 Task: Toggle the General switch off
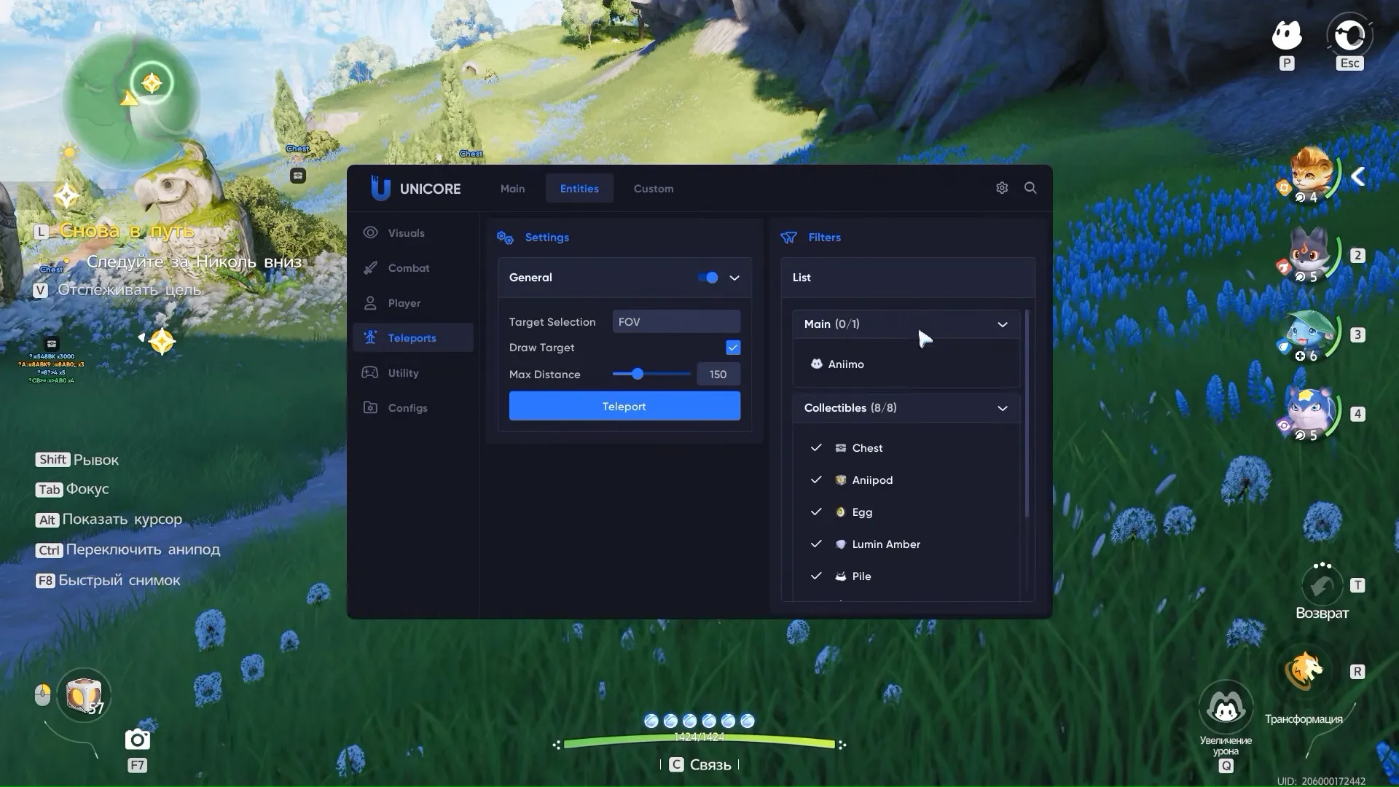click(708, 278)
